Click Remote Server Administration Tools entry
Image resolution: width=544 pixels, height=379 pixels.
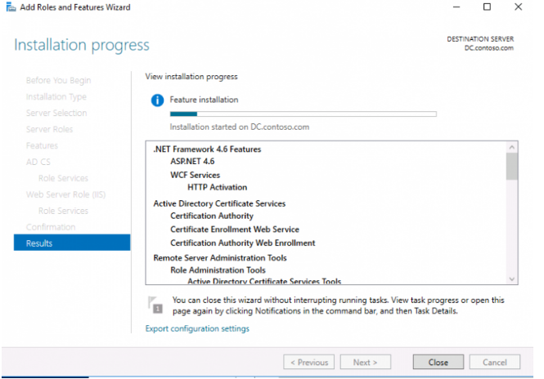pyautogui.click(x=220, y=258)
